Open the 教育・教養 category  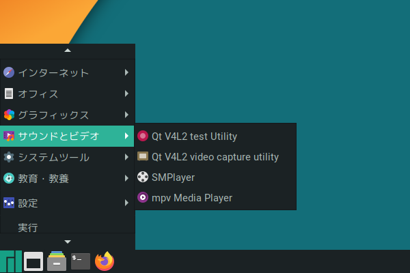(68, 178)
